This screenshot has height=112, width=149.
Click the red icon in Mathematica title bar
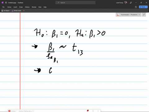click(88, 111)
